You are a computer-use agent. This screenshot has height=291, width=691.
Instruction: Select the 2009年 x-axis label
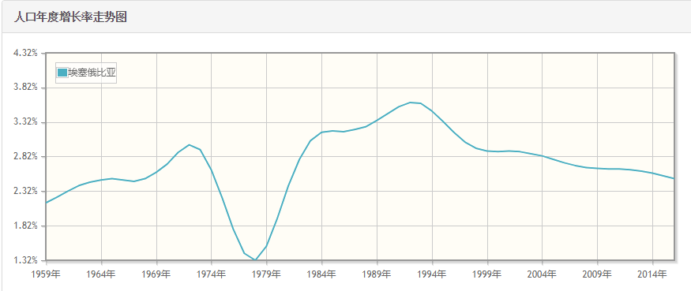click(x=597, y=274)
